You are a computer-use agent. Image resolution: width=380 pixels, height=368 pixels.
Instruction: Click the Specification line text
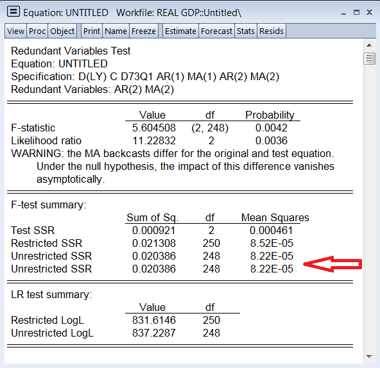coord(145,77)
